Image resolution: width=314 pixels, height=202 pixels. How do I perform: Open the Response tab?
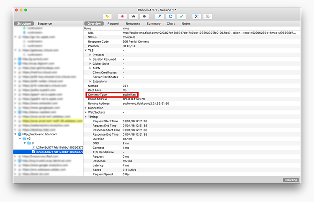(x=133, y=23)
